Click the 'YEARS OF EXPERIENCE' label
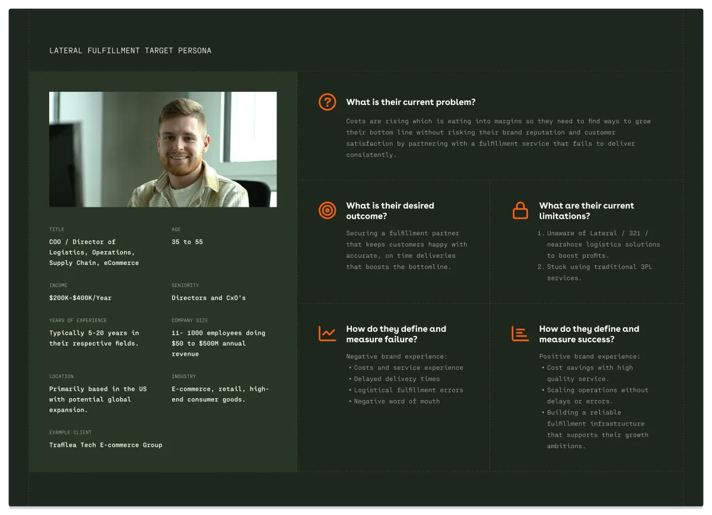Image resolution: width=712 pixels, height=515 pixels. 78,320
